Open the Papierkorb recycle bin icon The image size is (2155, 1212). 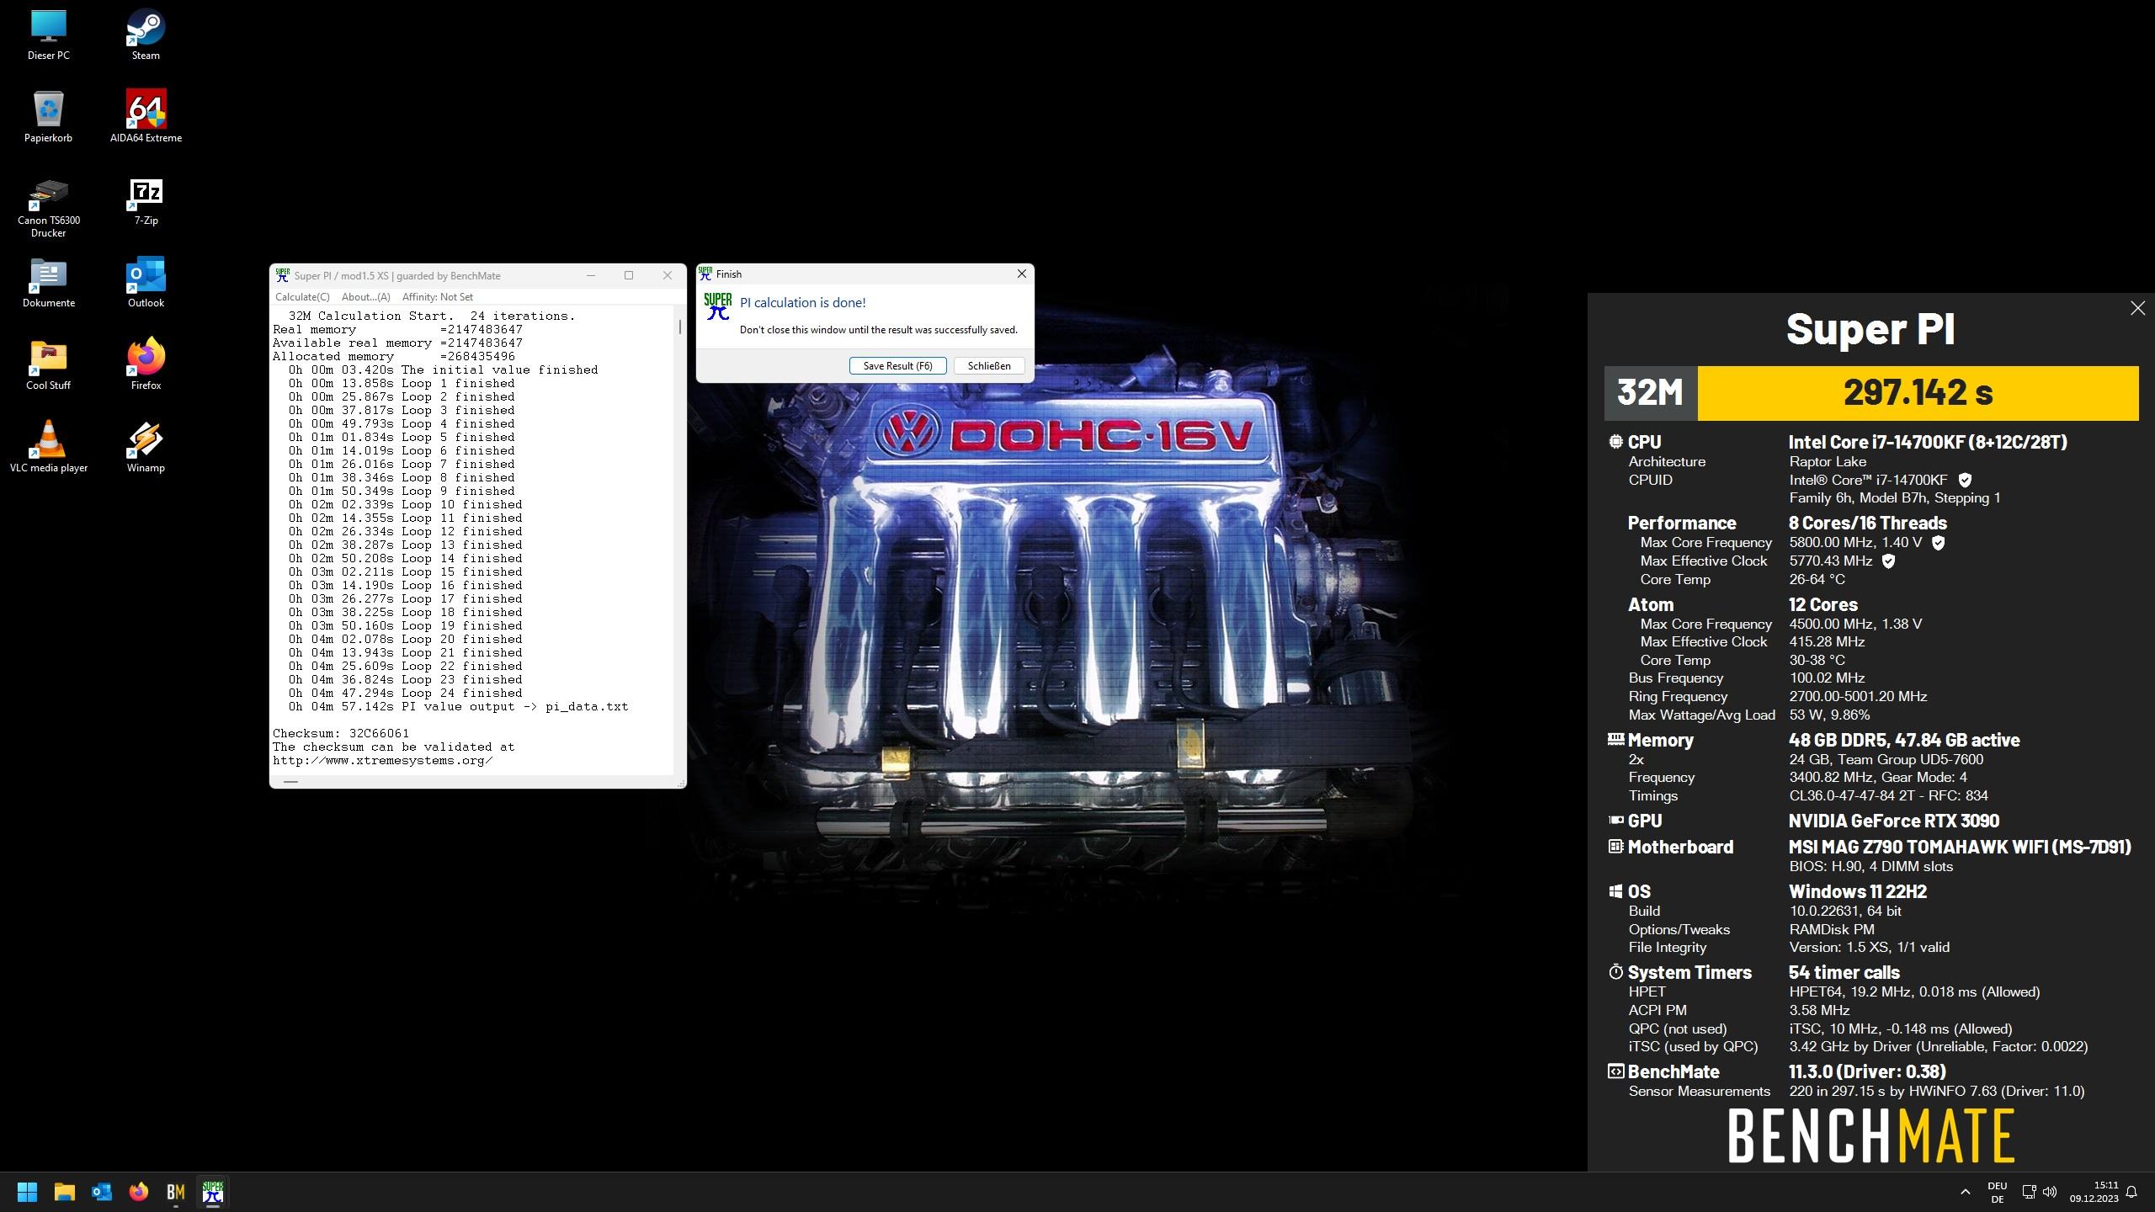click(48, 117)
